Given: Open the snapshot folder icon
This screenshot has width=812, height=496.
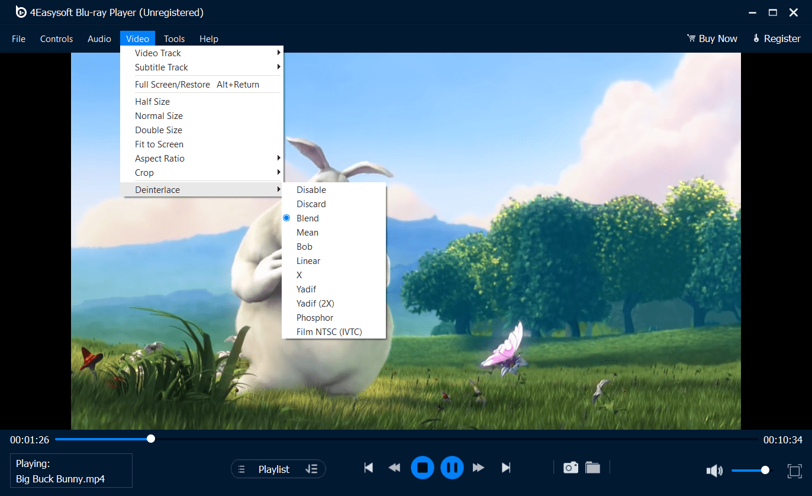Looking at the screenshot, I should pos(592,468).
